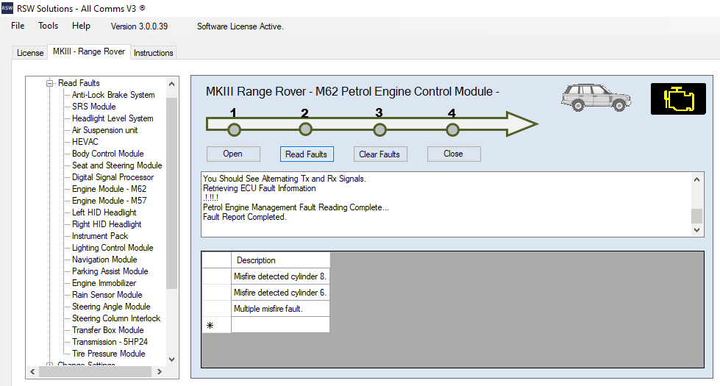
Task: Select Lighting Control Module tree item
Action: point(113,248)
